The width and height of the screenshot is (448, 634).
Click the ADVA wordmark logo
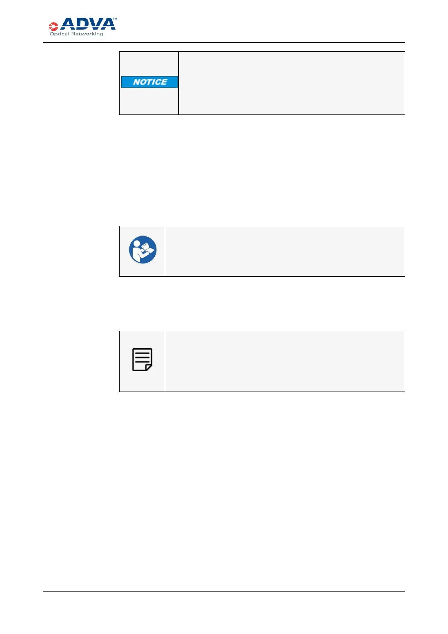(x=88, y=24)
